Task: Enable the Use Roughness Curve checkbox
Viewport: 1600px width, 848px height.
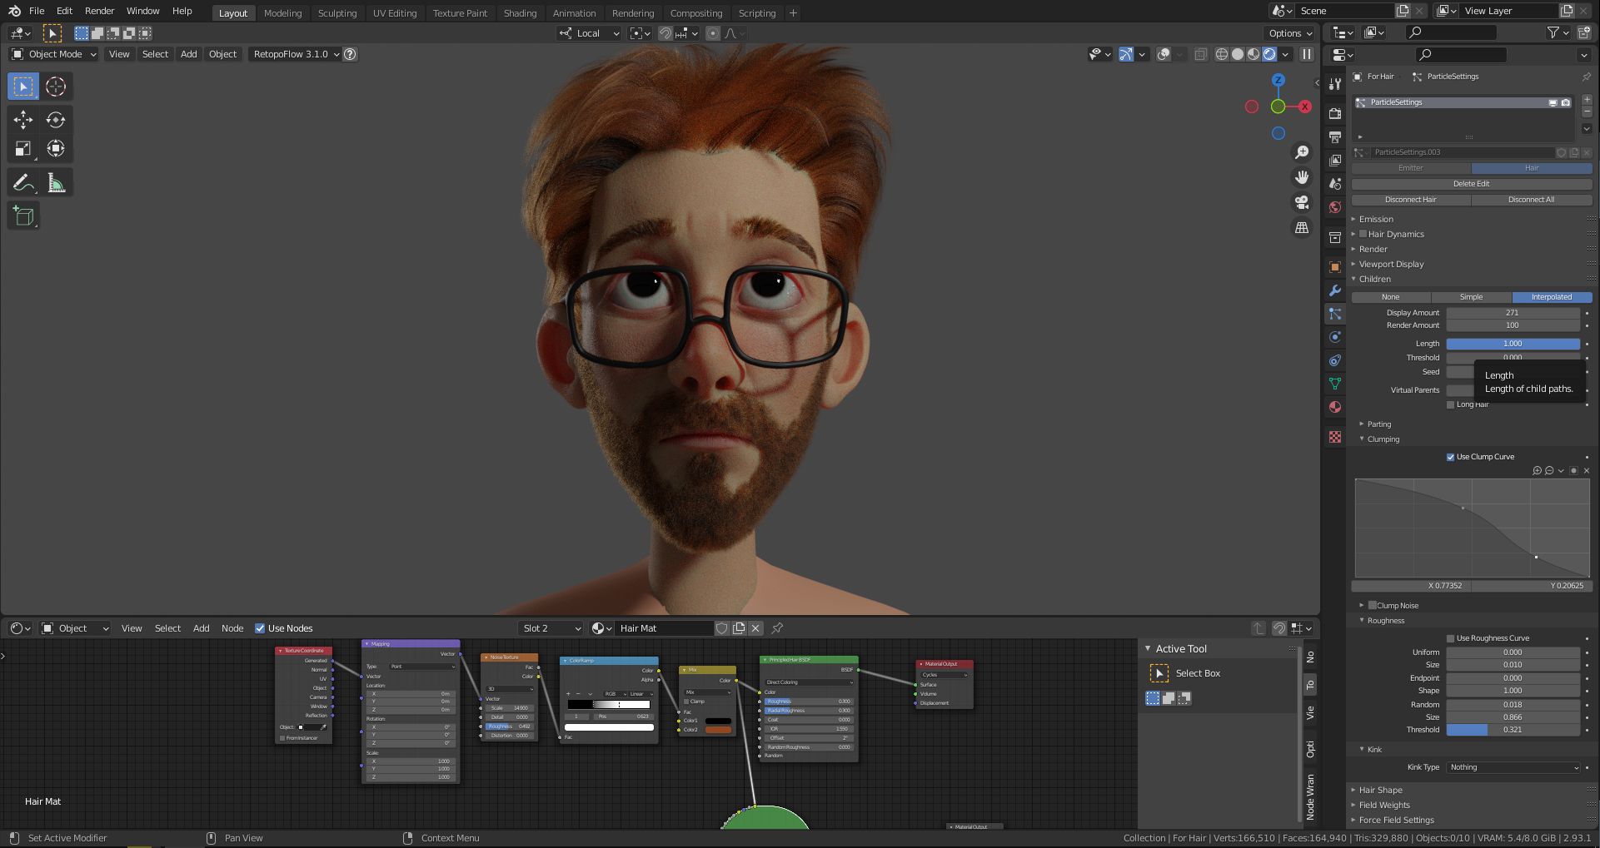Action: click(x=1450, y=638)
